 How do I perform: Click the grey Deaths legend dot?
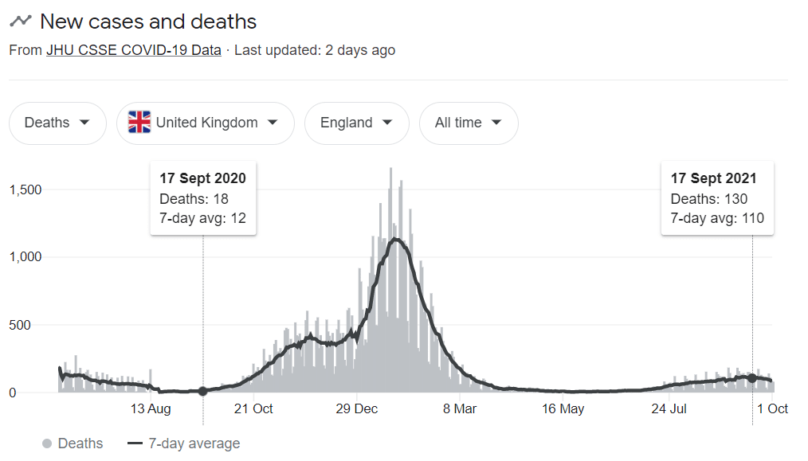click(47, 443)
